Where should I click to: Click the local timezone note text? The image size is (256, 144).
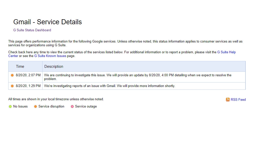click(56, 99)
